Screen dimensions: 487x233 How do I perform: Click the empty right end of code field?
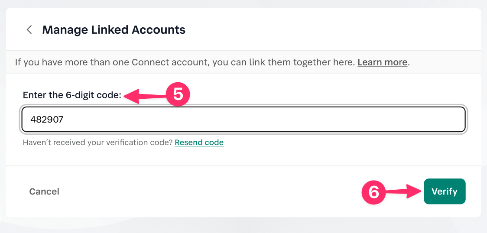pos(412,120)
